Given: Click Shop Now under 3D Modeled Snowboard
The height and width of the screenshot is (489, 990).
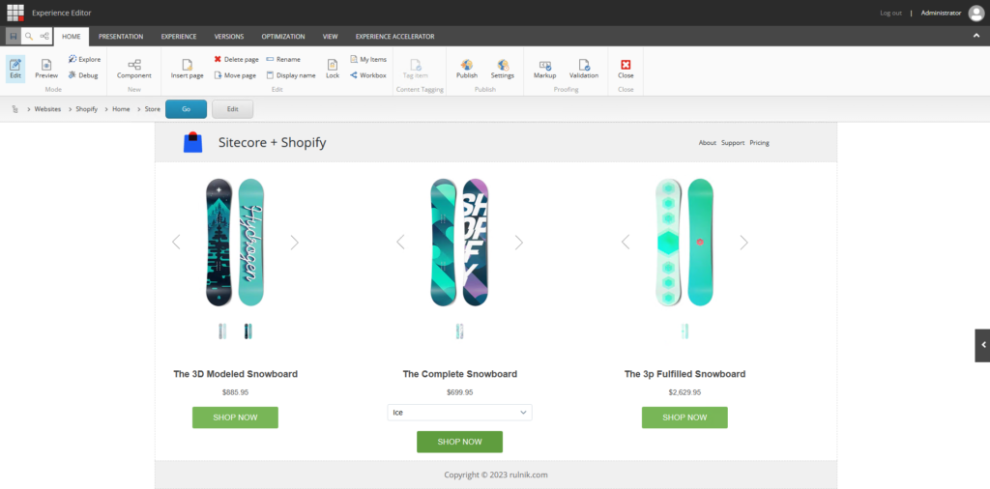Looking at the screenshot, I should click(x=235, y=417).
